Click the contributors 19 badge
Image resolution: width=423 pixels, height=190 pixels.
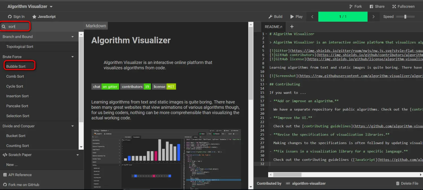[135, 87]
